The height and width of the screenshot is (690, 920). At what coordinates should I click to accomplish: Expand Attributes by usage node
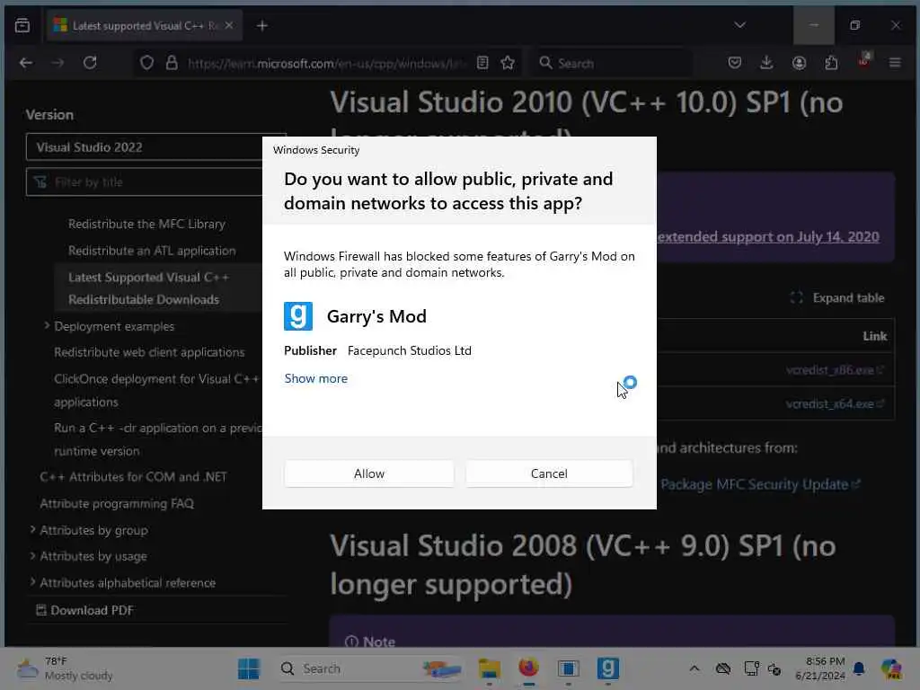(x=33, y=555)
